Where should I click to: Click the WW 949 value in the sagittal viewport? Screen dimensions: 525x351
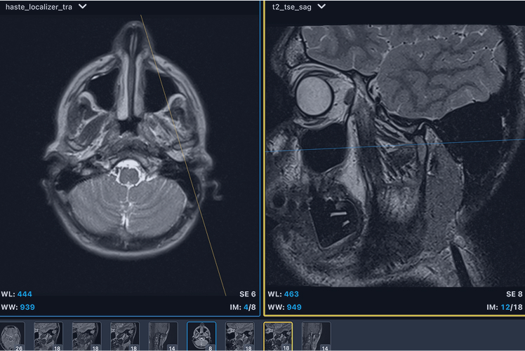(x=294, y=307)
